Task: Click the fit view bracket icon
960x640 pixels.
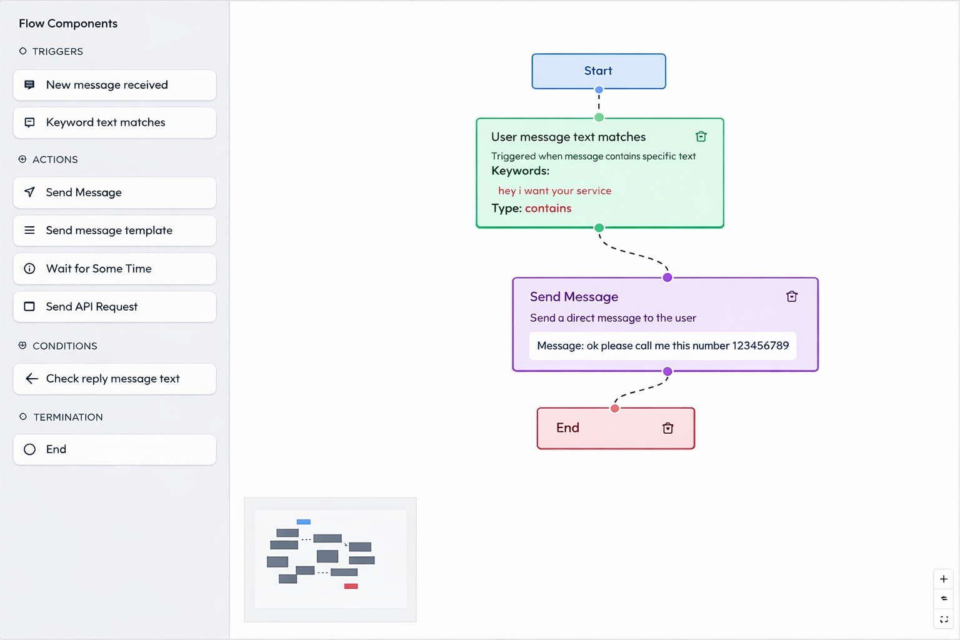Action: pyautogui.click(x=943, y=619)
